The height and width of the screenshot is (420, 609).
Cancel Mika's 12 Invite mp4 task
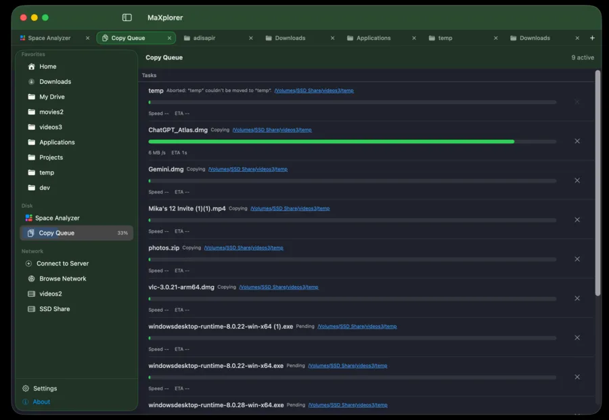(x=577, y=220)
